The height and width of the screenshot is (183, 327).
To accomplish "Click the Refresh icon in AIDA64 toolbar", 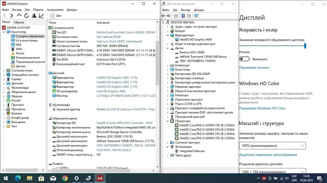I will pyautogui.click(x=26, y=16).
